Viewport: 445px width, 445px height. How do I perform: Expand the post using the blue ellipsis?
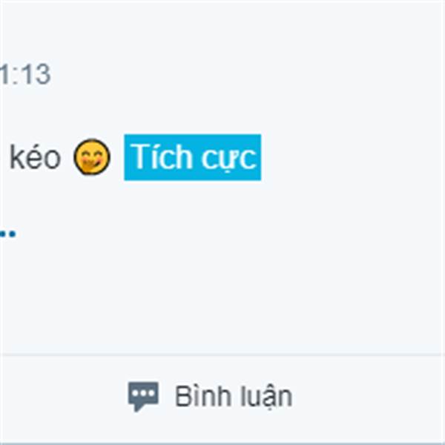(x=7, y=234)
